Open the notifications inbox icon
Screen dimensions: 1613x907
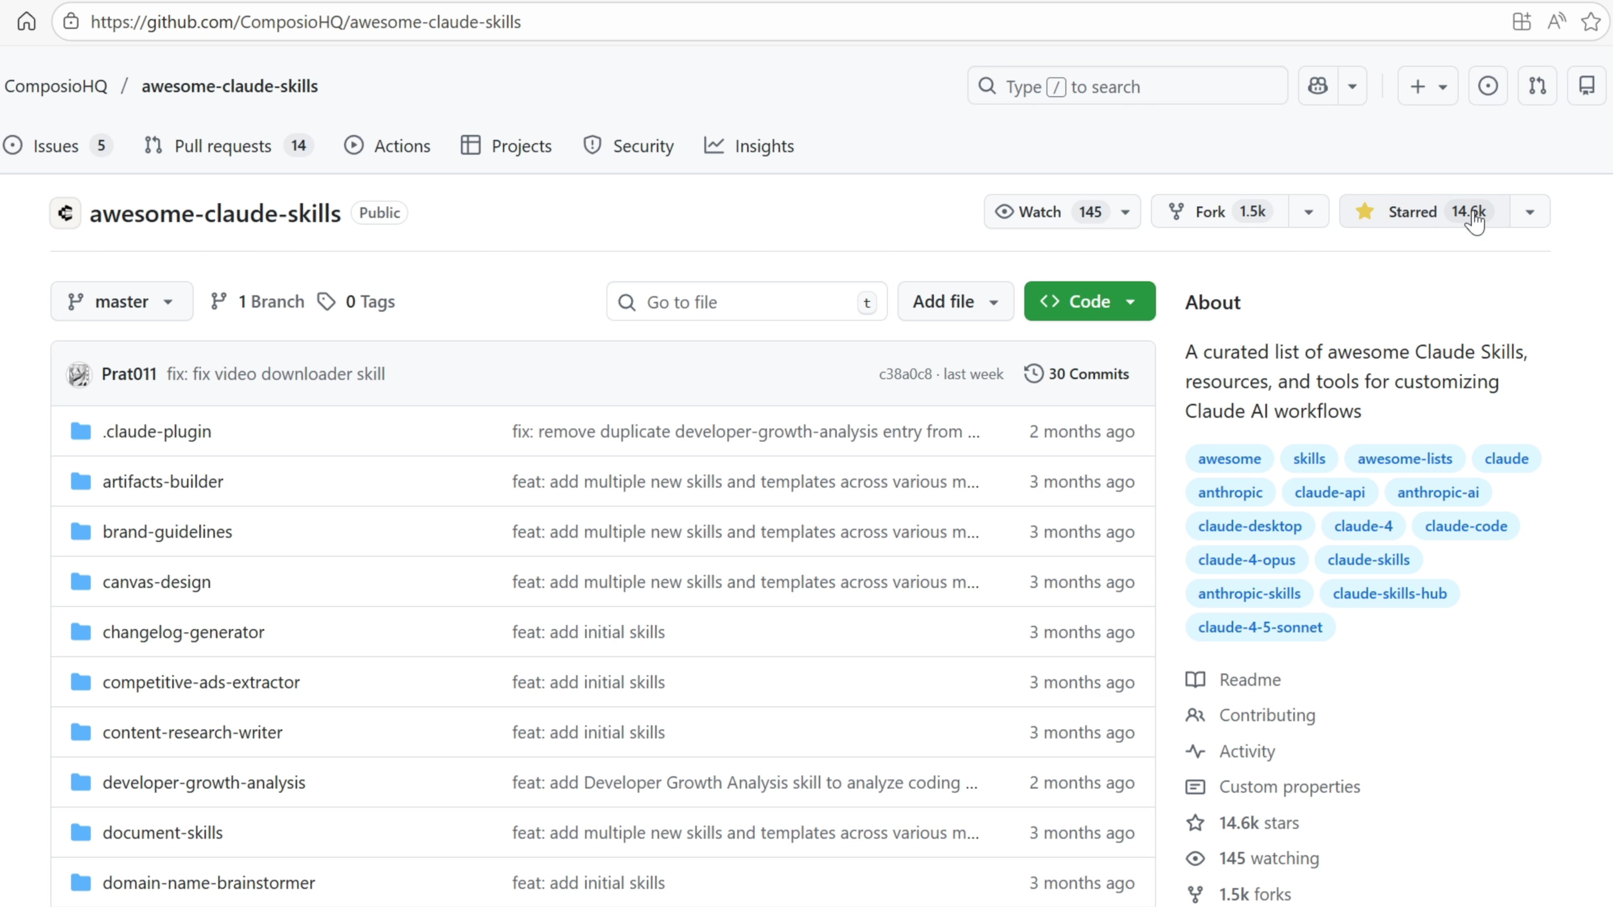click(1586, 86)
